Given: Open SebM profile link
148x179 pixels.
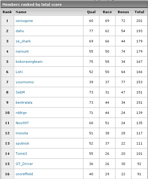Looking at the screenshot, I should coord(20,92).
